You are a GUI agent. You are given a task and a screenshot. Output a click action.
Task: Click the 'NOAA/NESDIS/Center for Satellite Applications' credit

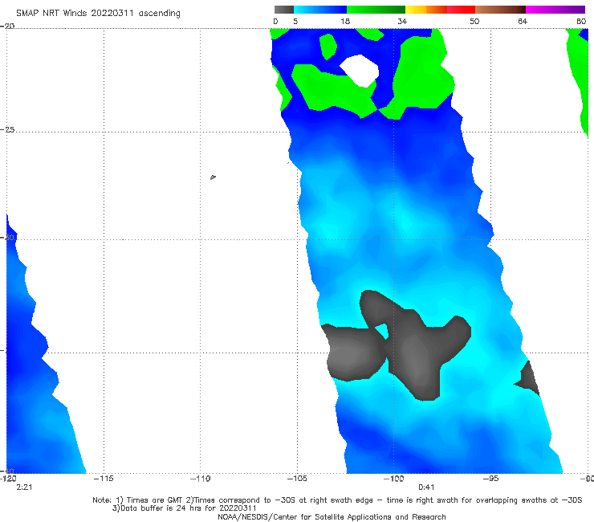pyautogui.click(x=332, y=516)
